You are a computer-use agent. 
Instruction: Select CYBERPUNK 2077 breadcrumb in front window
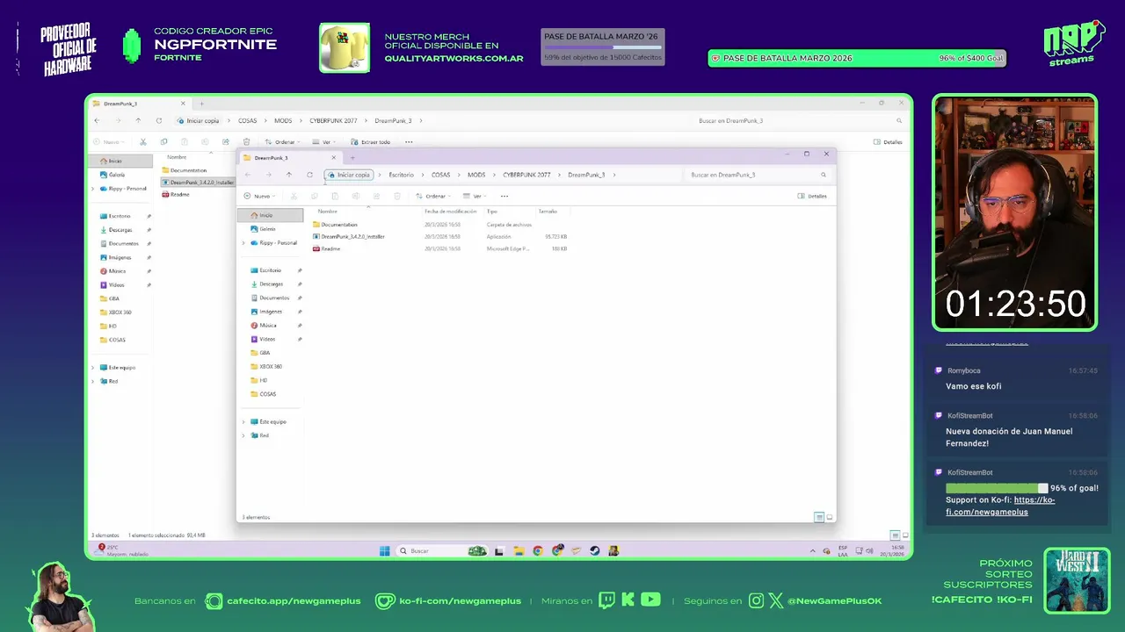pyautogui.click(x=526, y=175)
